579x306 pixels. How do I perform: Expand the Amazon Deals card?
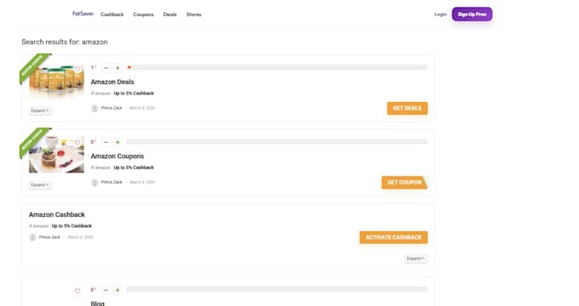point(40,110)
